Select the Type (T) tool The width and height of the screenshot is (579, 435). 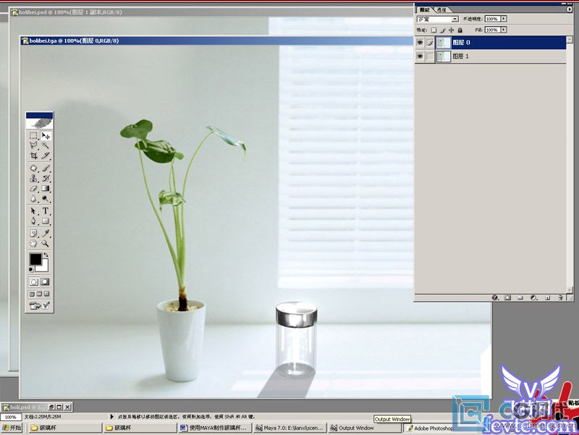(46, 211)
